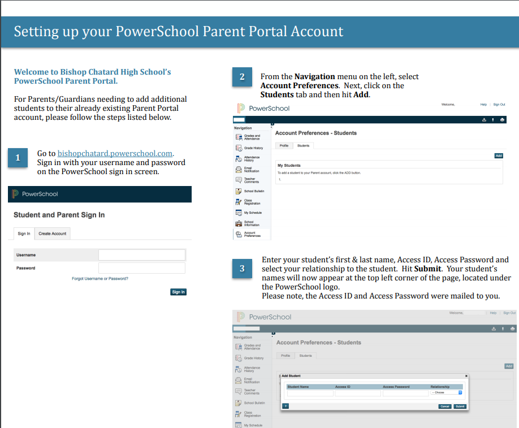Click the print icon in step 2 header
Viewport: 519px width, 428px height.
pos(502,120)
